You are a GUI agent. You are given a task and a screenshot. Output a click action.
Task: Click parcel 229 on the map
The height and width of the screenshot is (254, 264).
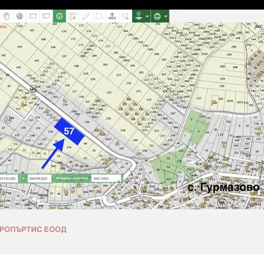[222, 79]
